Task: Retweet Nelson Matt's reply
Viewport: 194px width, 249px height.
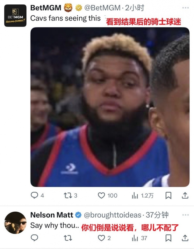Action: click(x=68, y=238)
